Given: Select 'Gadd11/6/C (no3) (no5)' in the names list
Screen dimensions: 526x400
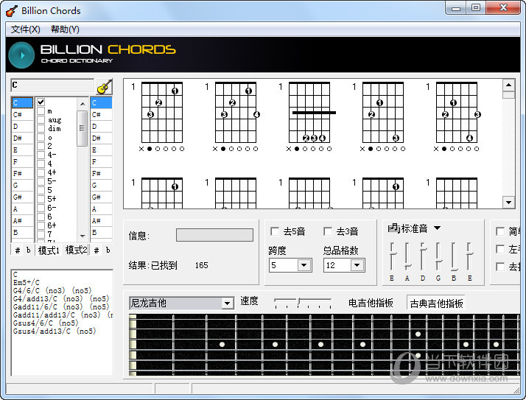Looking at the screenshot, I should [61, 306].
